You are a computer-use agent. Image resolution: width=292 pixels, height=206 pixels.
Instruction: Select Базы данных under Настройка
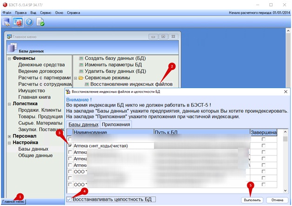pyautogui.click(x=33, y=149)
